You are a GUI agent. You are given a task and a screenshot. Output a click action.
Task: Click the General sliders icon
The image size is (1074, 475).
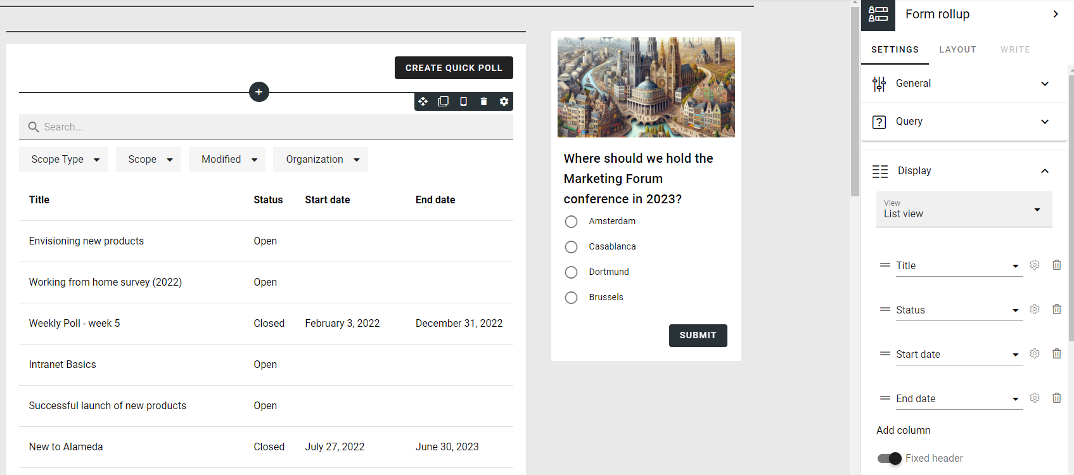(x=879, y=84)
